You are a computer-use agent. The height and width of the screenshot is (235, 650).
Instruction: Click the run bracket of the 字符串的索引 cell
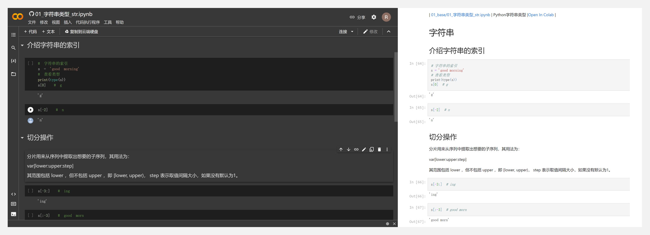pyautogui.click(x=30, y=63)
